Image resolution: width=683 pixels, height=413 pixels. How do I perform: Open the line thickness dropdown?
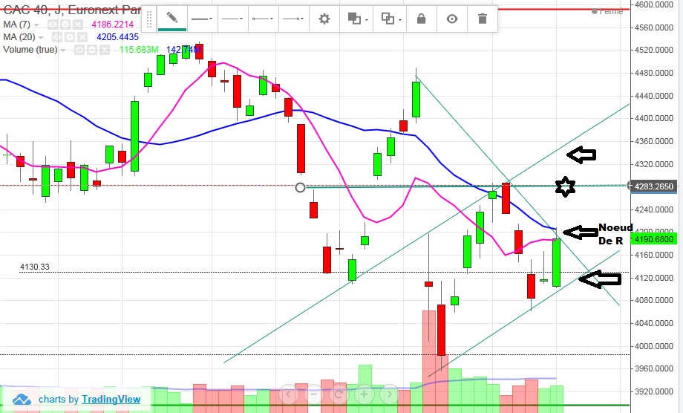pyautogui.click(x=202, y=19)
